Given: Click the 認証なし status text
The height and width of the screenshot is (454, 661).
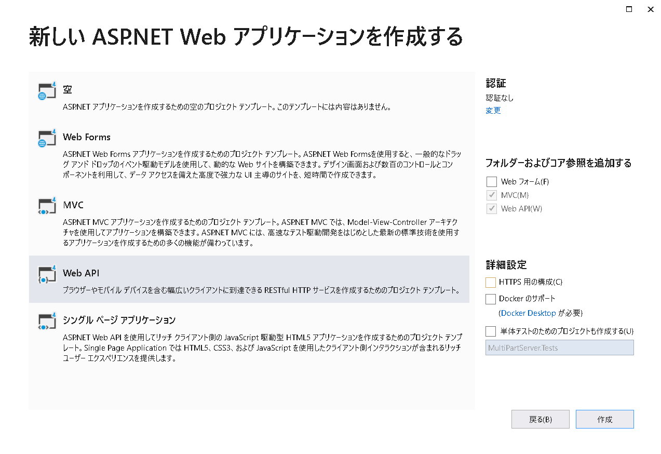Looking at the screenshot, I should pos(500,98).
